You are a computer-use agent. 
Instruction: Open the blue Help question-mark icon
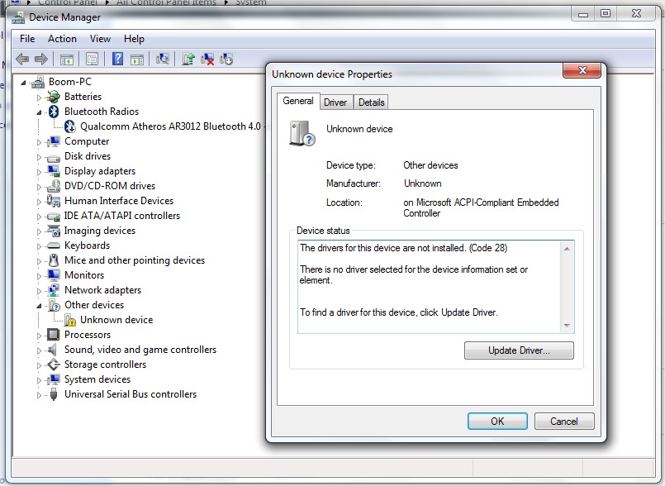tap(117, 59)
